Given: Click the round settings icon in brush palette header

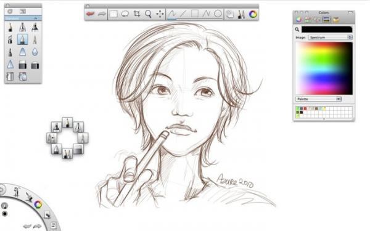Looking at the screenshot, I should pos(10,11).
